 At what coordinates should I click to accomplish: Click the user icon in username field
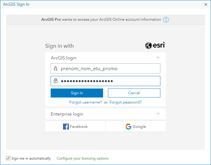(55, 68)
